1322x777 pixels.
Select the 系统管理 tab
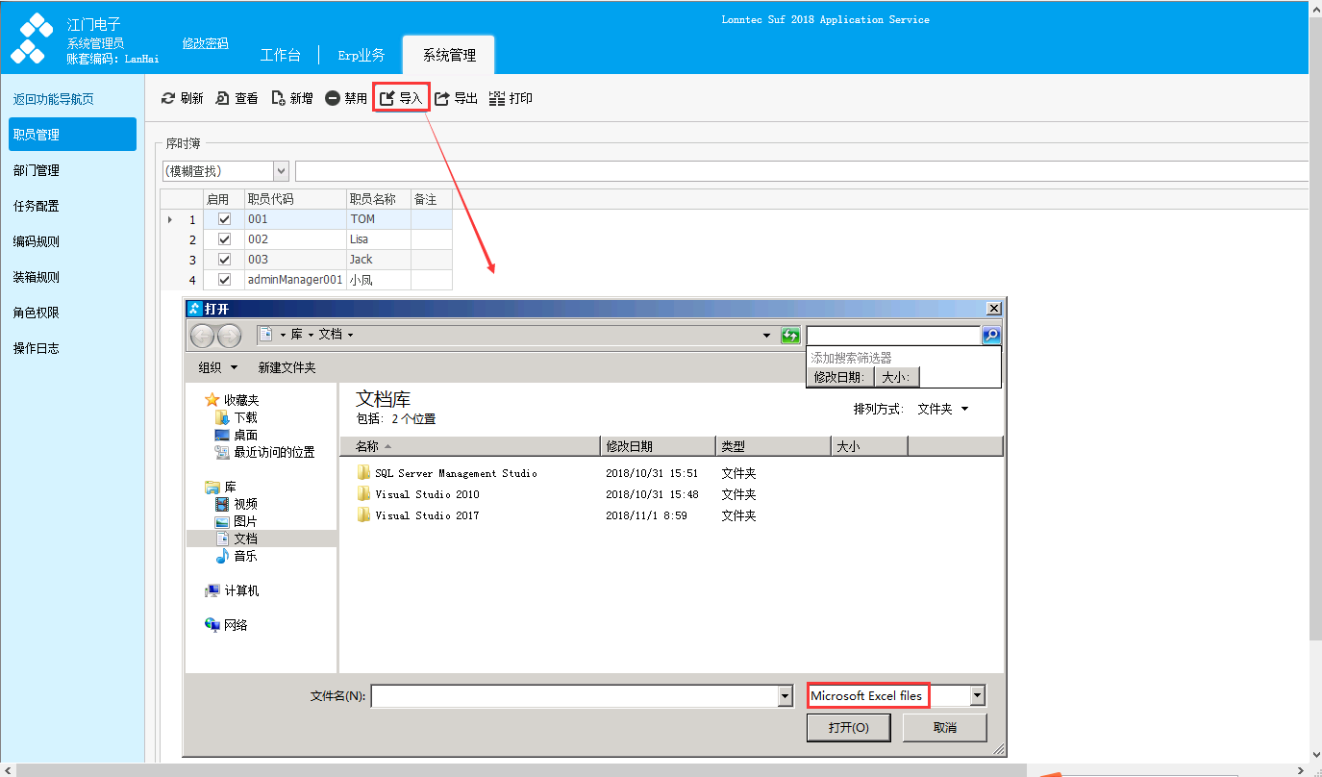(449, 55)
